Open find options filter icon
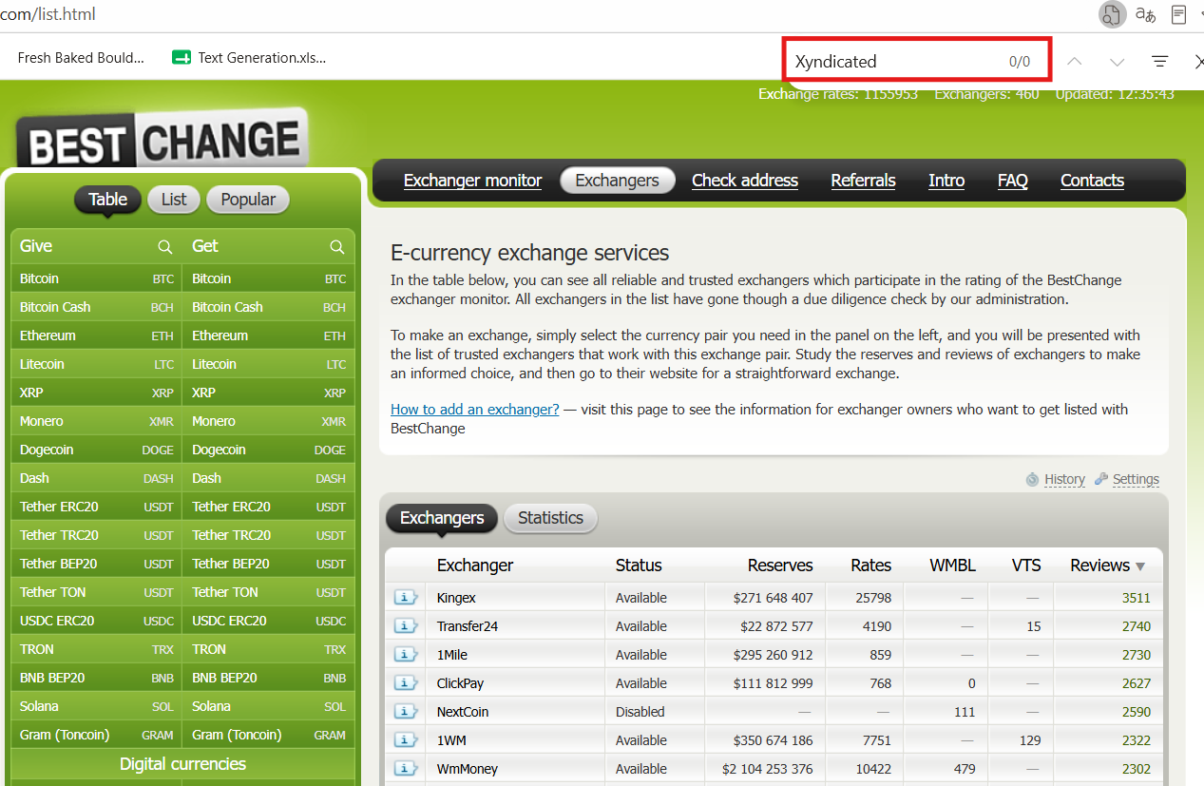Screen dimensions: 1204x786 1159,61
